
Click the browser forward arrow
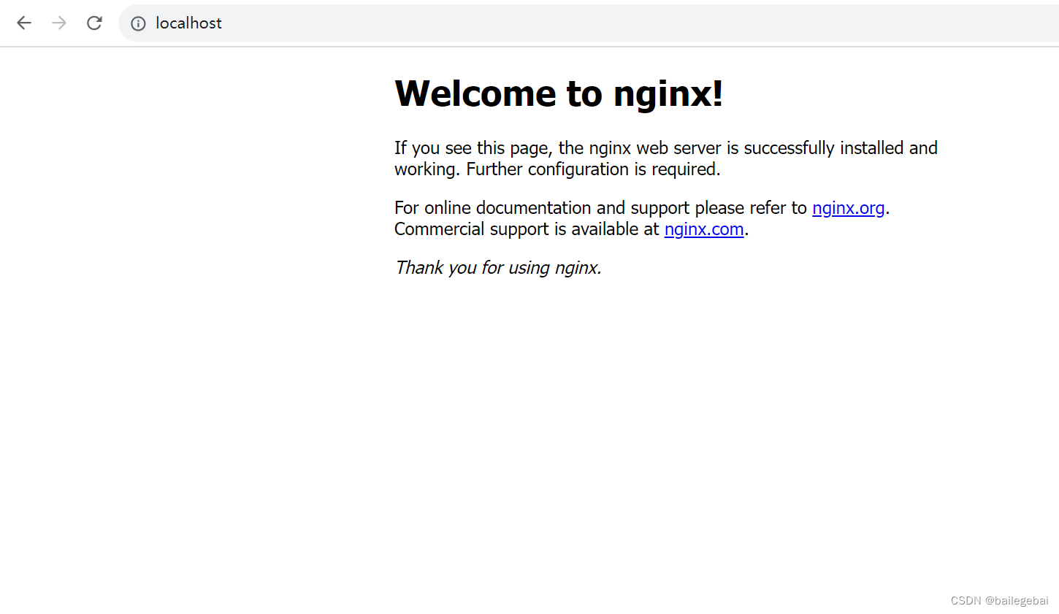[59, 23]
